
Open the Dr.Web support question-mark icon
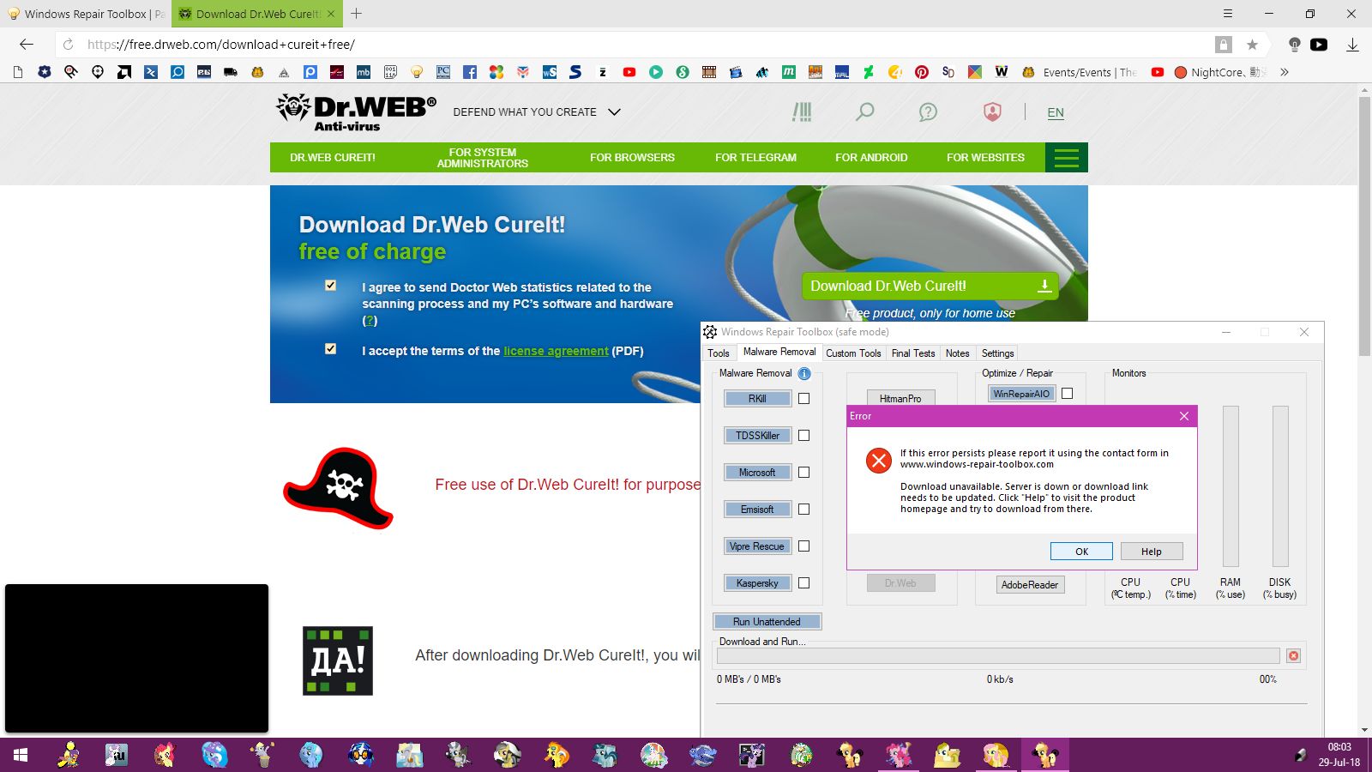pyautogui.click(x=928, y=112)
